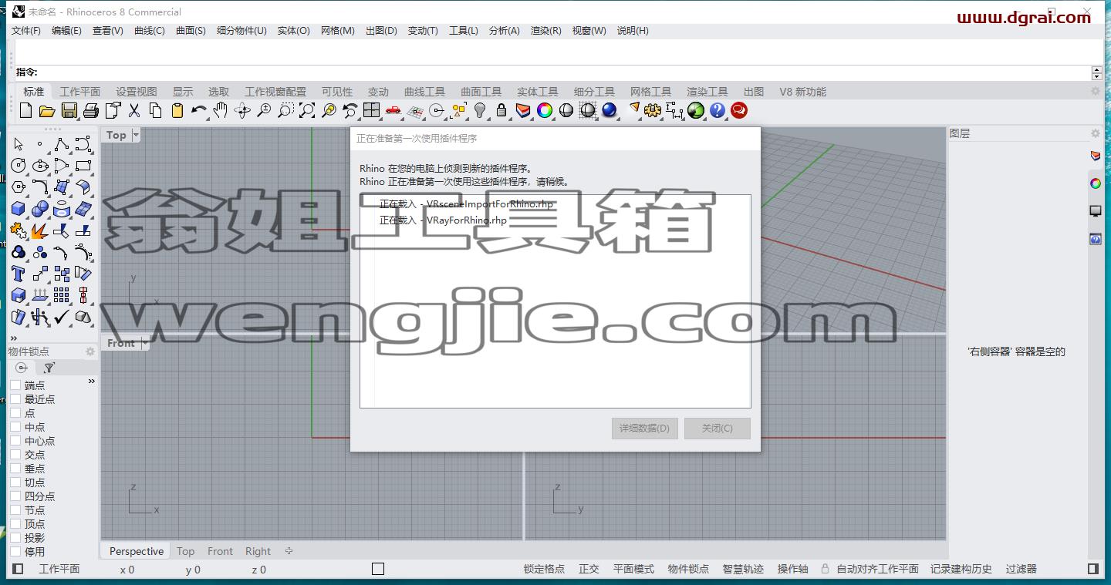The image size is (1111, 585).
Task: Click the checkmark Check objects tool
Action: [62, 317]
